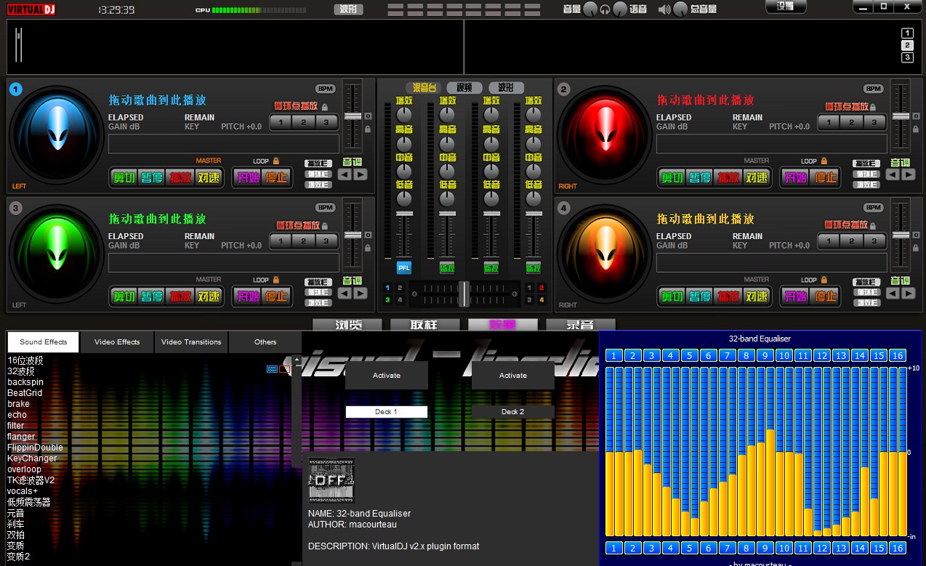This screenshot has width=926, height=566.
Task: Open the Video Effects tab
Action: (117, 342)
